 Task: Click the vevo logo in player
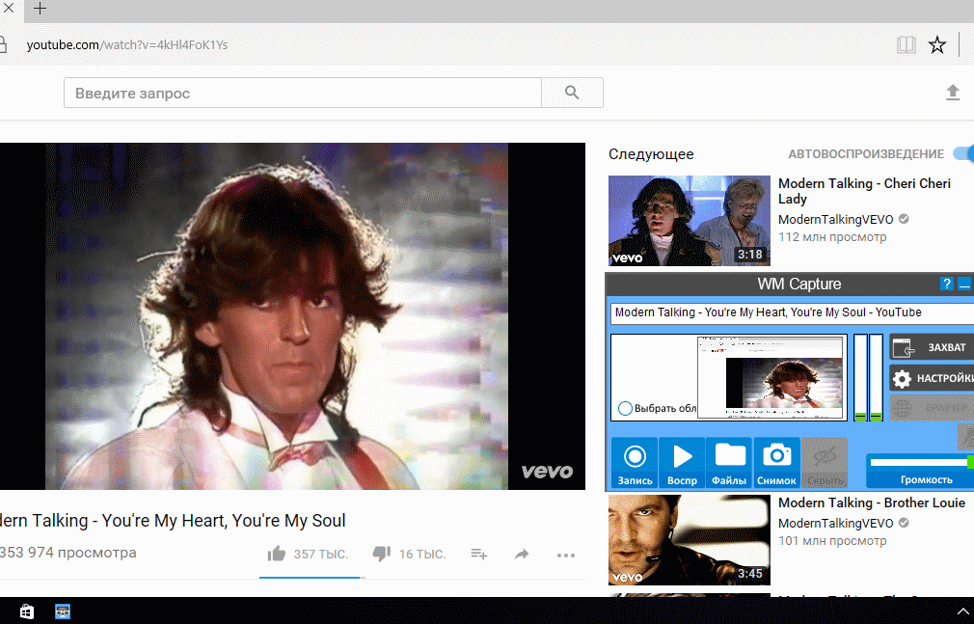point(547,472)
